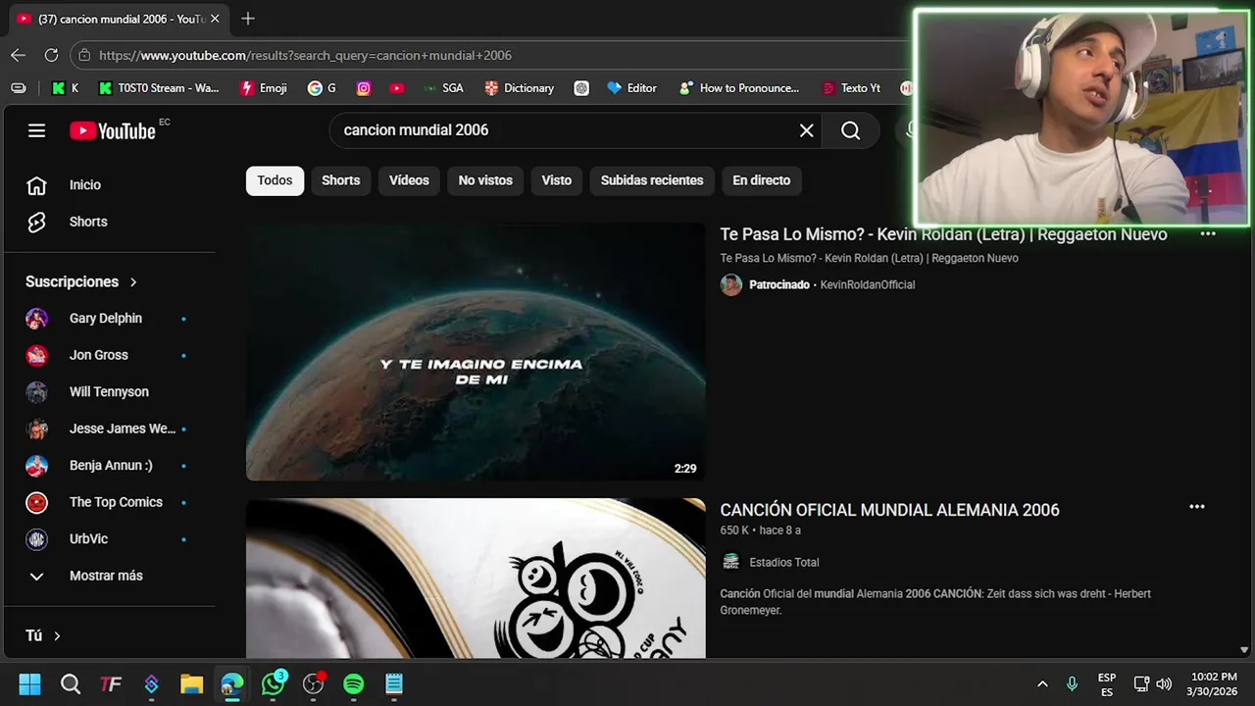Clear the search box with the X
This screenshot has width=1255, height=706.
tap(806, 130)
